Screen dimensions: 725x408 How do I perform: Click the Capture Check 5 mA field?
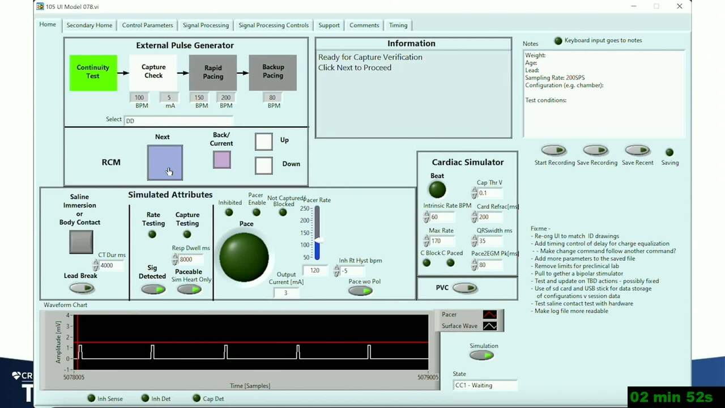169,97
